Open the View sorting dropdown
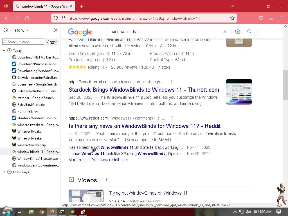 coord(52,42)
